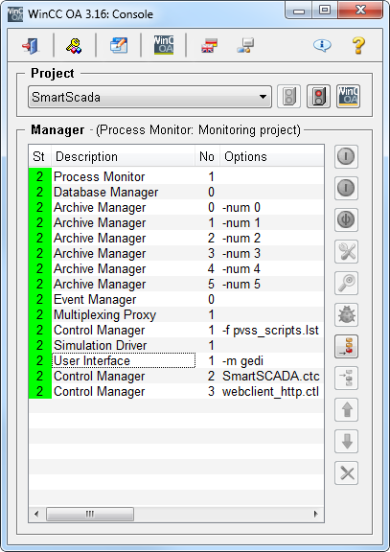390x552 pixels.
Task: Click horizontal scrollbar right arrow
Action: (x=315, y=514)
